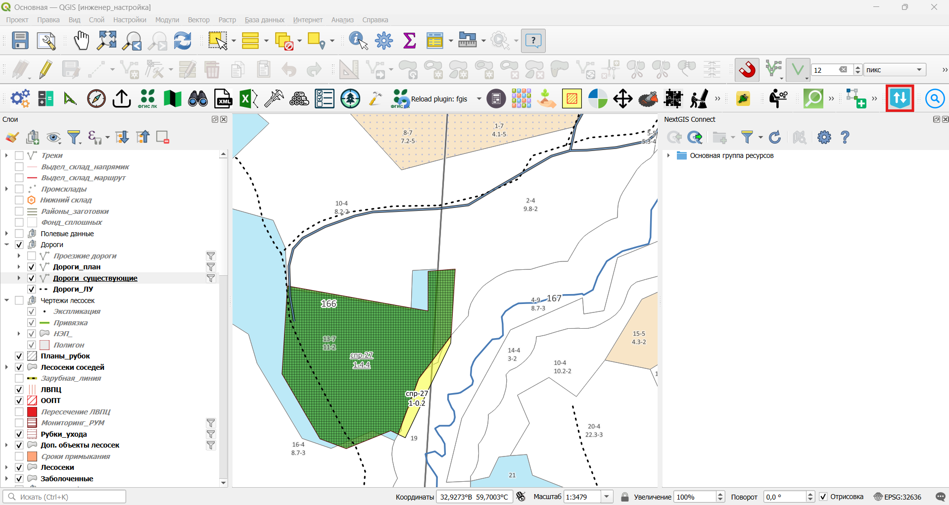This screenshot has height=505, width=949.
Task: Refresh the NextGIS Connect resource tree
Action: [775, 137]
